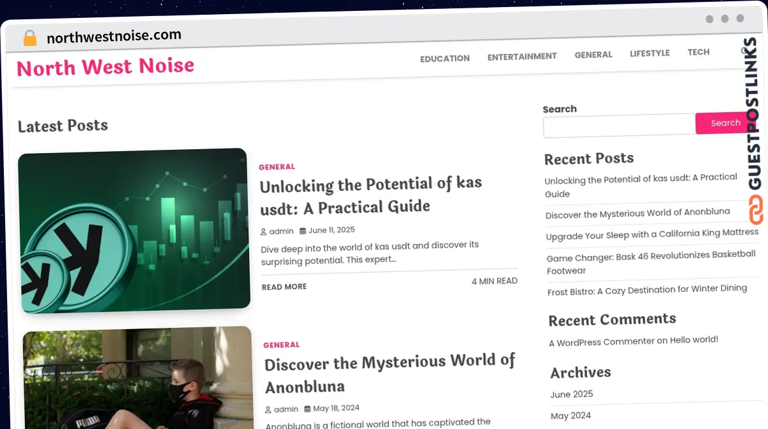The height and width of the screenshot is (429, 768).
Task: Open the June 2025 archive link
Action: (x=572, y=394)
